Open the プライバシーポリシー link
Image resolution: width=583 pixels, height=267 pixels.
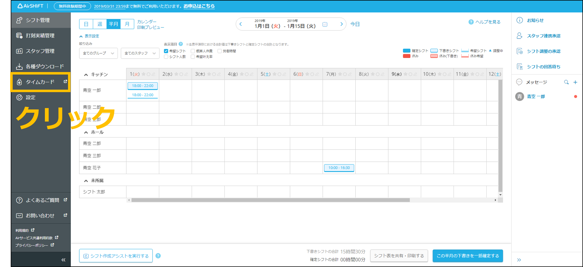coord(34,245)
